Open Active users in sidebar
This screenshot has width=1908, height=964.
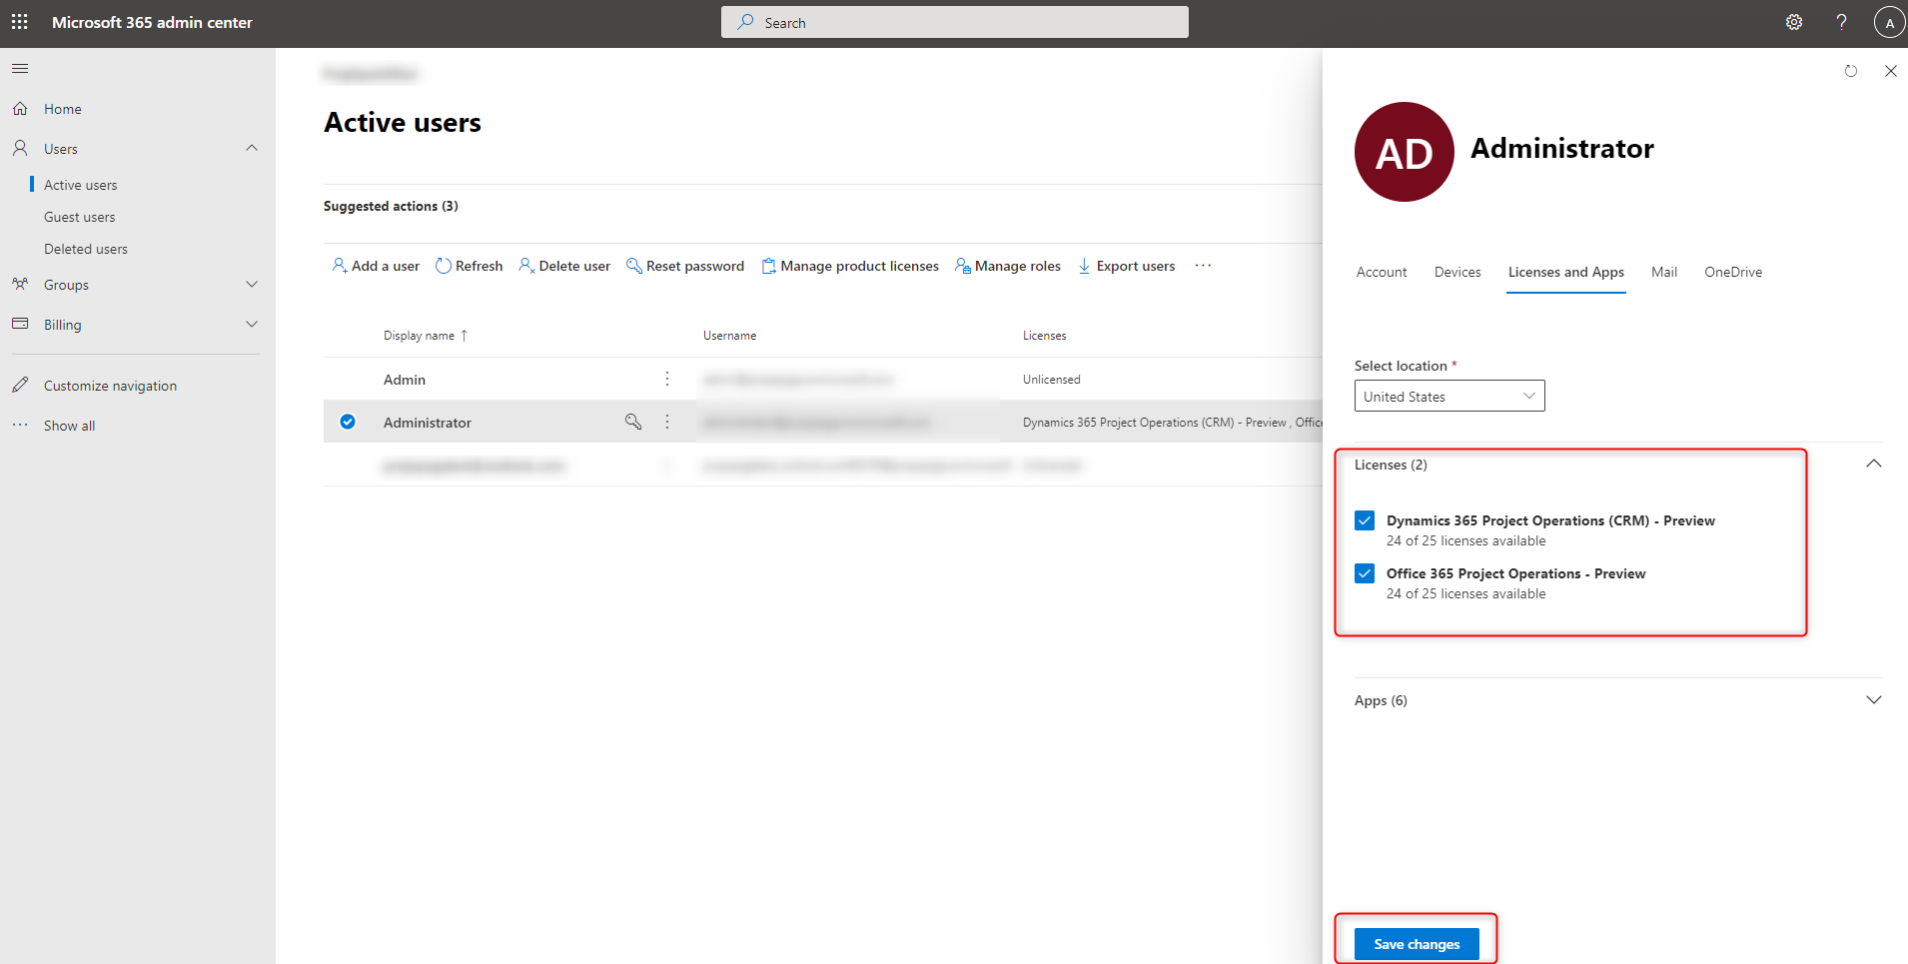(80, 185)
